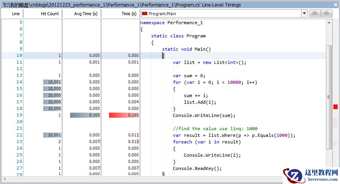
Task: Select the 10,001 hit count on line 14
Action: click(52, 82)
